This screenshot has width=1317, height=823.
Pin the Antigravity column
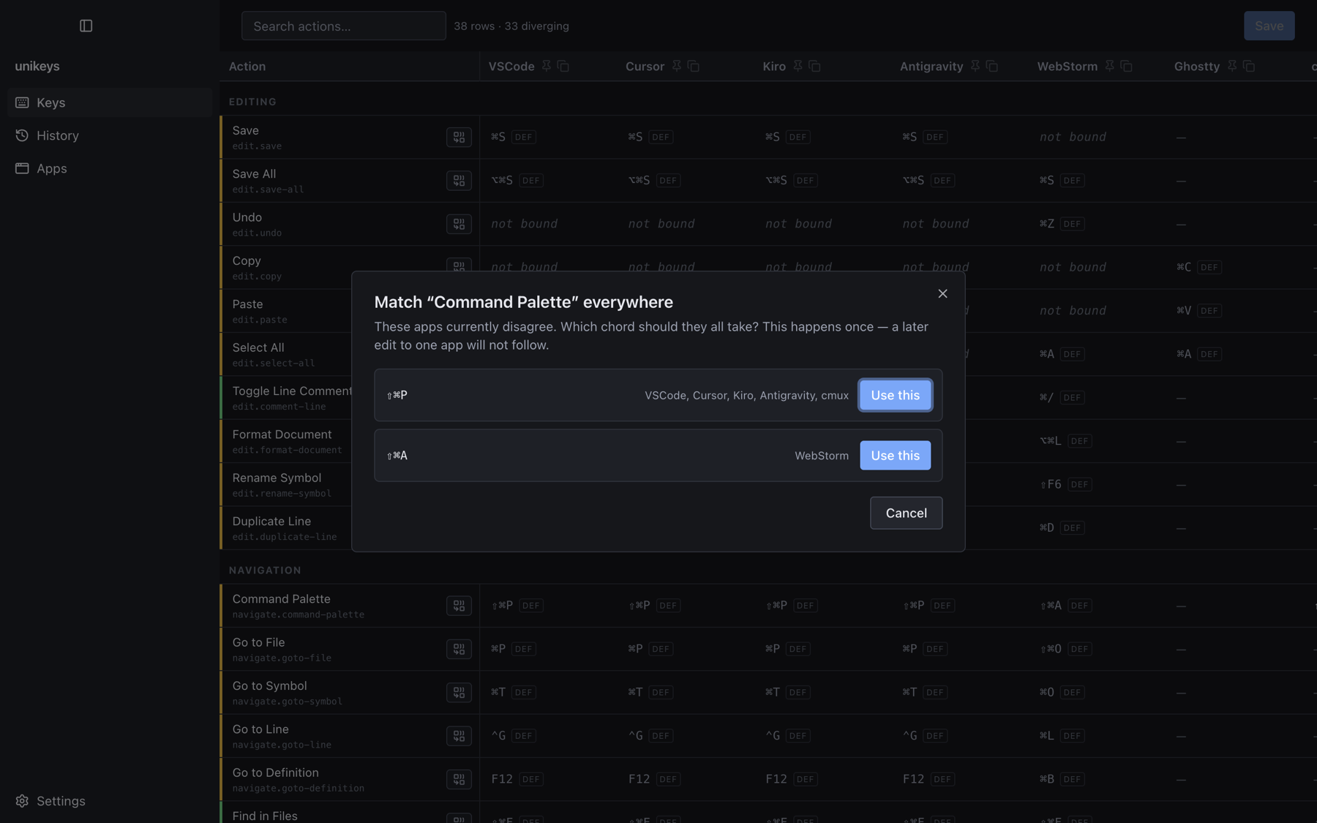click(975, 66)
